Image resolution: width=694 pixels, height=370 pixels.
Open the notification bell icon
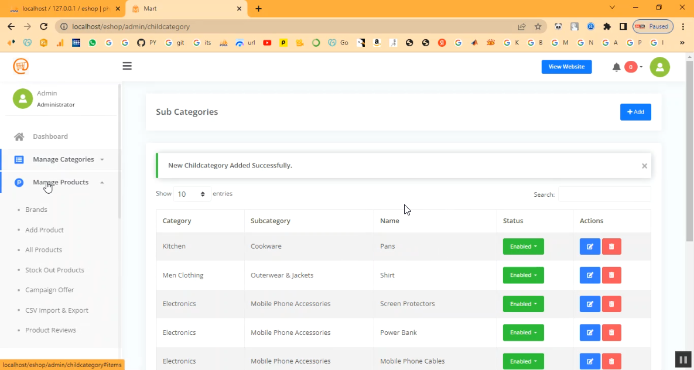(616, 67)
